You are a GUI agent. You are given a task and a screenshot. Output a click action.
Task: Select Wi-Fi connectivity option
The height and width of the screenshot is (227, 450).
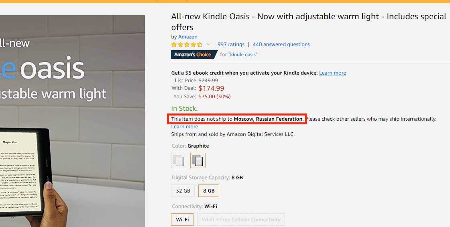tap(182, 220)
